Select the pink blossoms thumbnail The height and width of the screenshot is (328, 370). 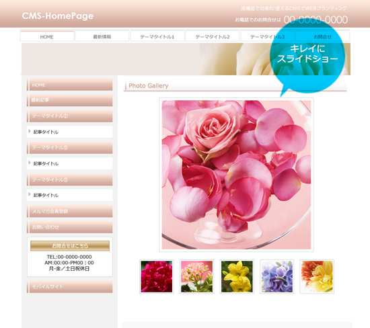pos(196,276)
